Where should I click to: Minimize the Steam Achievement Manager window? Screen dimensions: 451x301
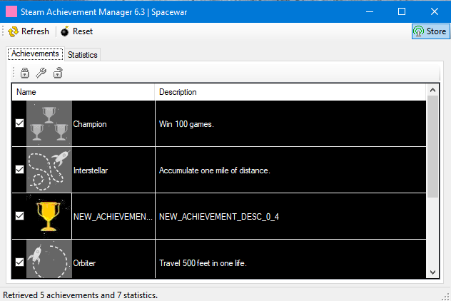[370, 12]
